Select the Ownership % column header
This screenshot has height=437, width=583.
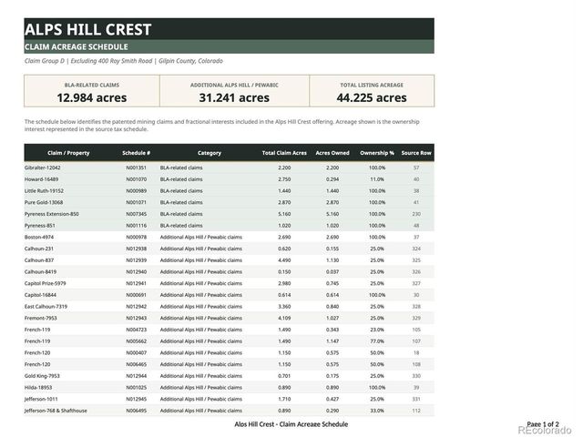[376, 153]
